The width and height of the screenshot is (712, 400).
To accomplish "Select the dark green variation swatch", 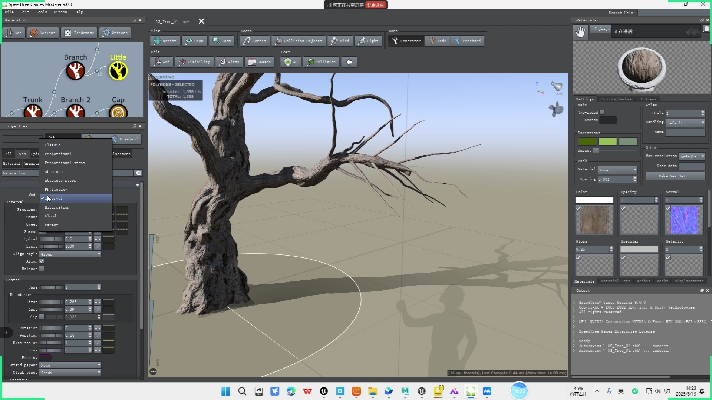I will [x=587, y=141].
